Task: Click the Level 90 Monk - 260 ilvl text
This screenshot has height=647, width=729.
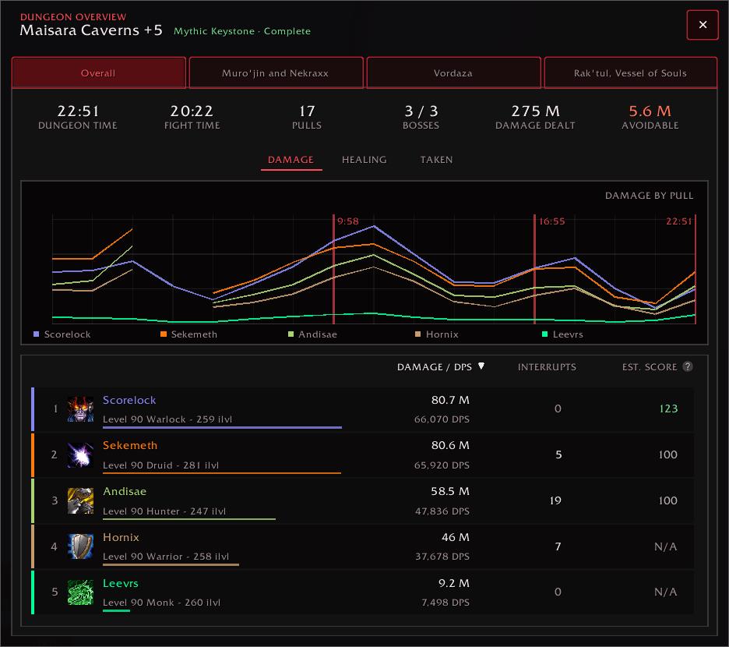Action: tap(161, 603)
